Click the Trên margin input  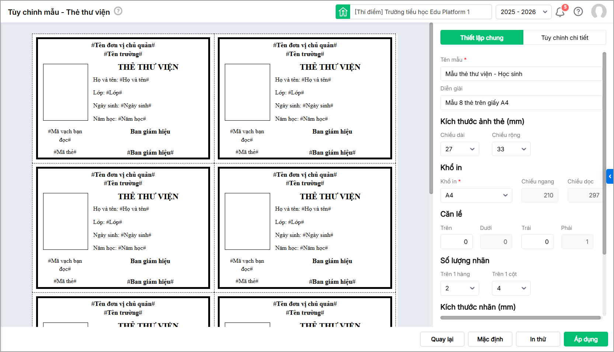click(457, 242)
